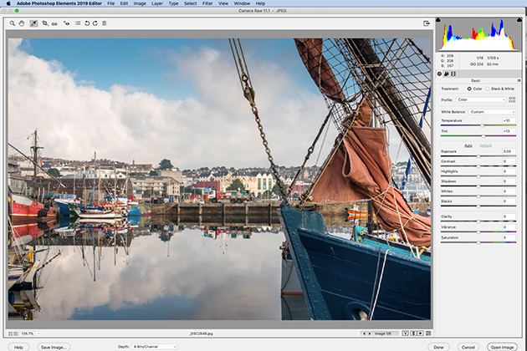Viewport: 527px width, 351px height.
Task: Click the Shadows value field
Action: pyautogui.click(x=509, y=181)
